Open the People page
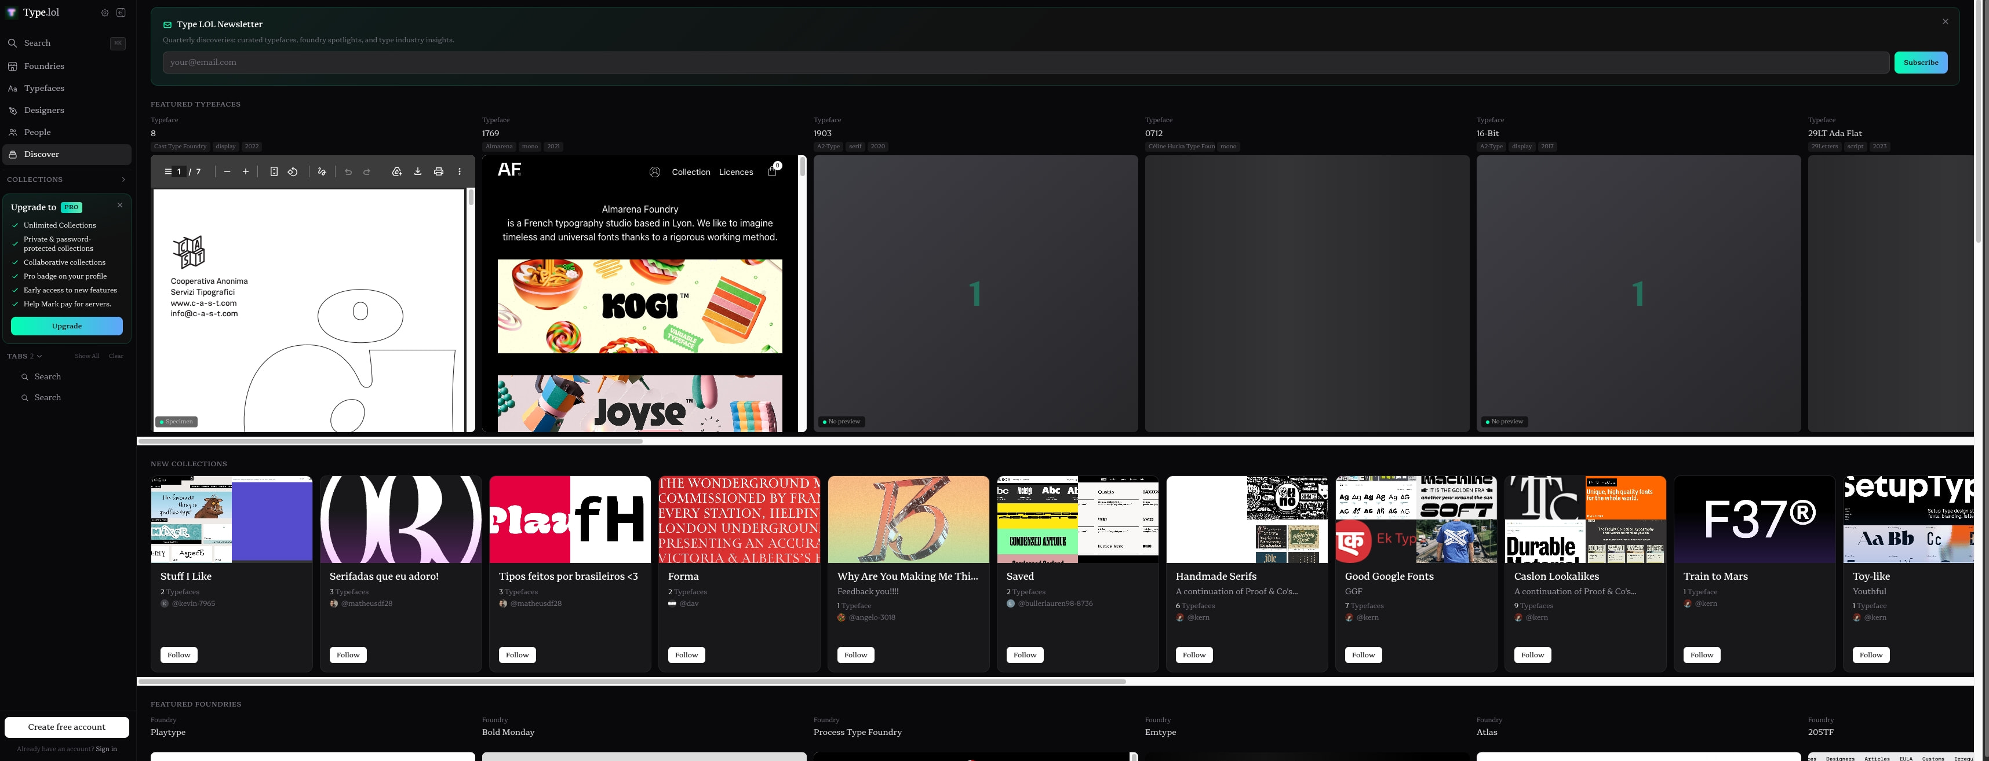This screenshot has height=761, width=1989. pyautogui.click(x=67, y=132)
